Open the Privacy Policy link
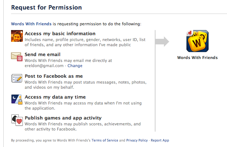Viewport: 227px width, 147px height. tap(137, 140)
